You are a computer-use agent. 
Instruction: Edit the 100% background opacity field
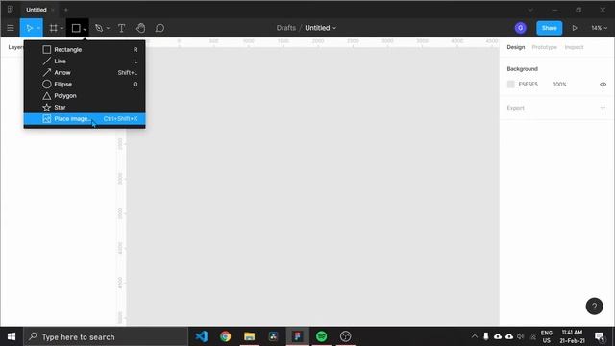(x=559, y=85)
